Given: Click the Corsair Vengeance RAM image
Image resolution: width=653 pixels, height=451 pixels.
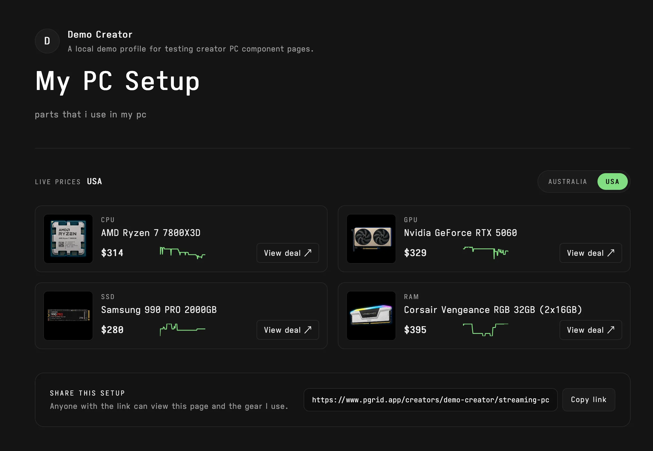Looking at the screenshot, I should [371, 316].
